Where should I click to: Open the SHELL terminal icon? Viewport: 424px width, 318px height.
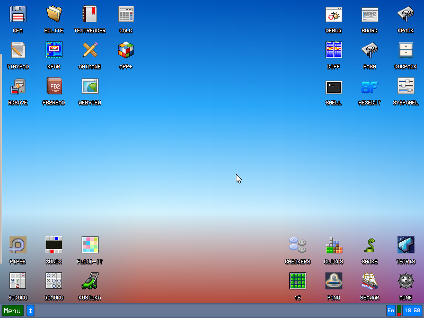pos(334,87)
